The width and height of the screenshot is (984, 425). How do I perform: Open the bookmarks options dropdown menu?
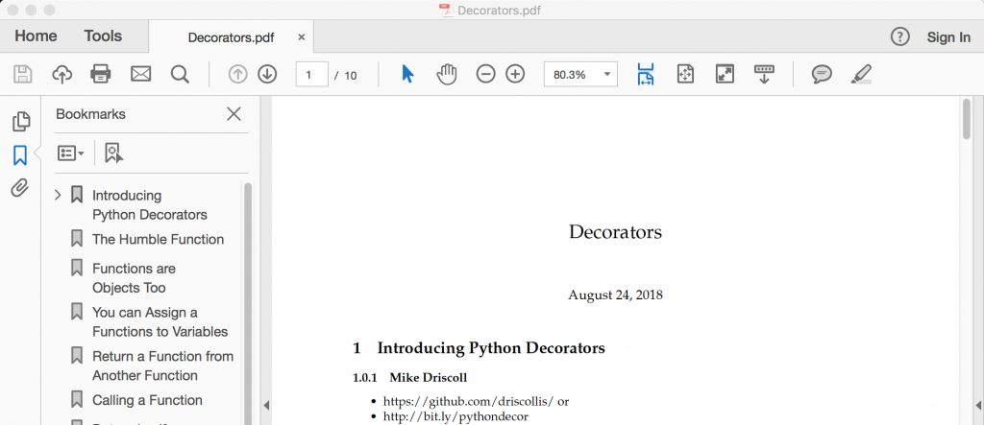tap(70, 153)
